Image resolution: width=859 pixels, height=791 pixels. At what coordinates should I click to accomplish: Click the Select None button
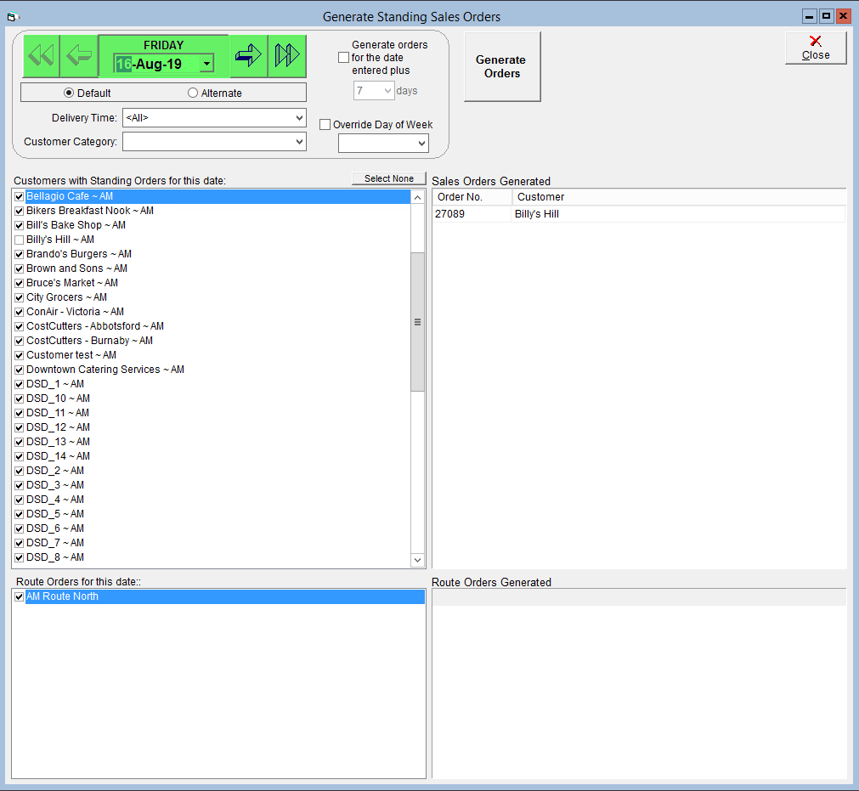point(389,178)
